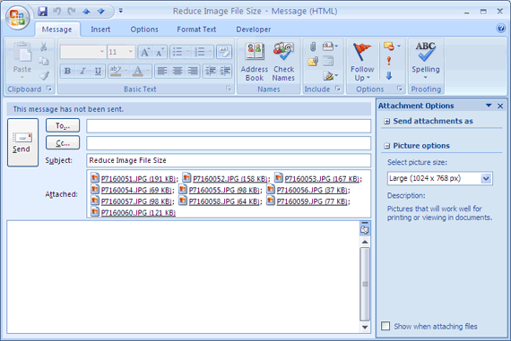Switch to Developer tab

[253, 30]
